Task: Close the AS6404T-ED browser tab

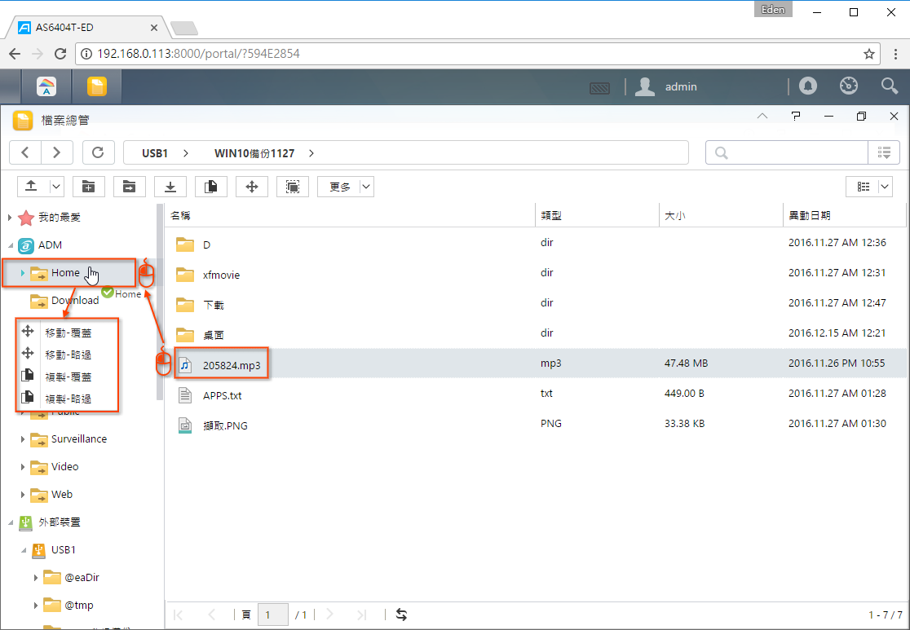Action: (154, 27)
